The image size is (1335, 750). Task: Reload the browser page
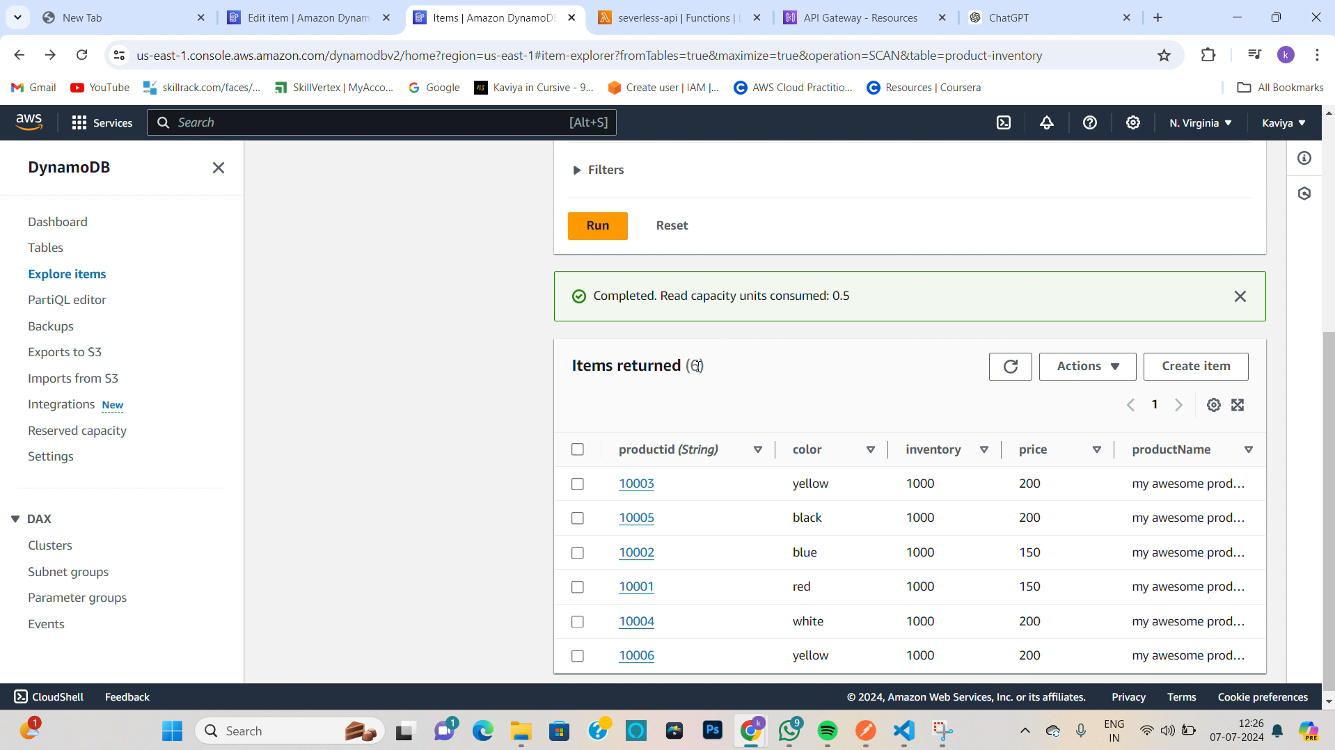coord(82,55)
